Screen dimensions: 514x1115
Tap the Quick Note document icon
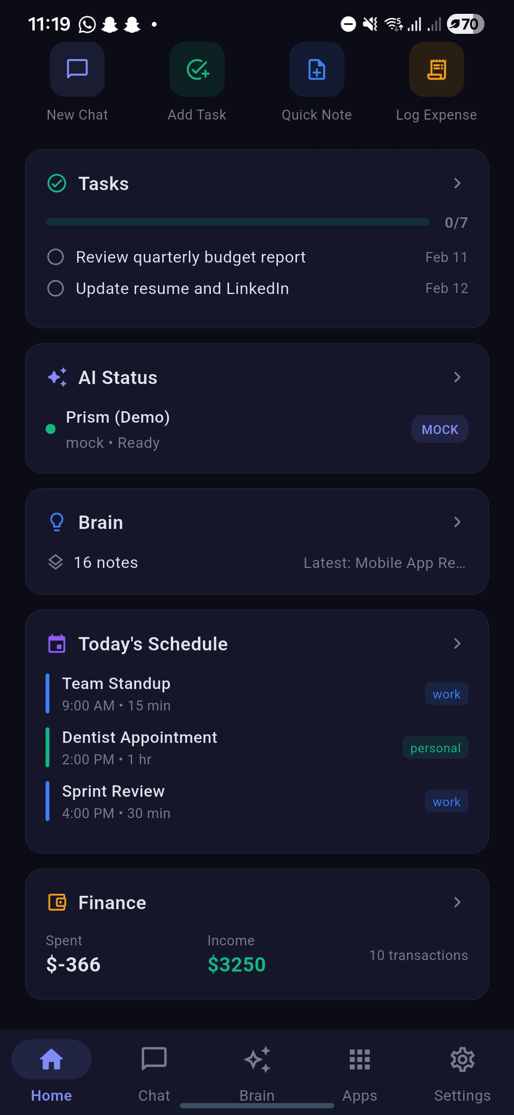316,69
